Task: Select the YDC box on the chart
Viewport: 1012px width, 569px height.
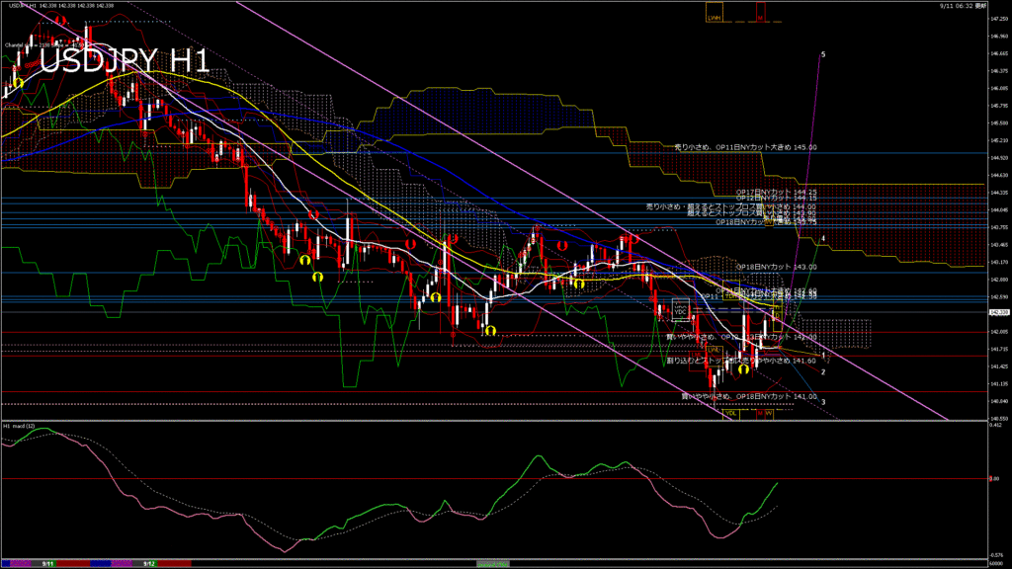Action: 680,310
